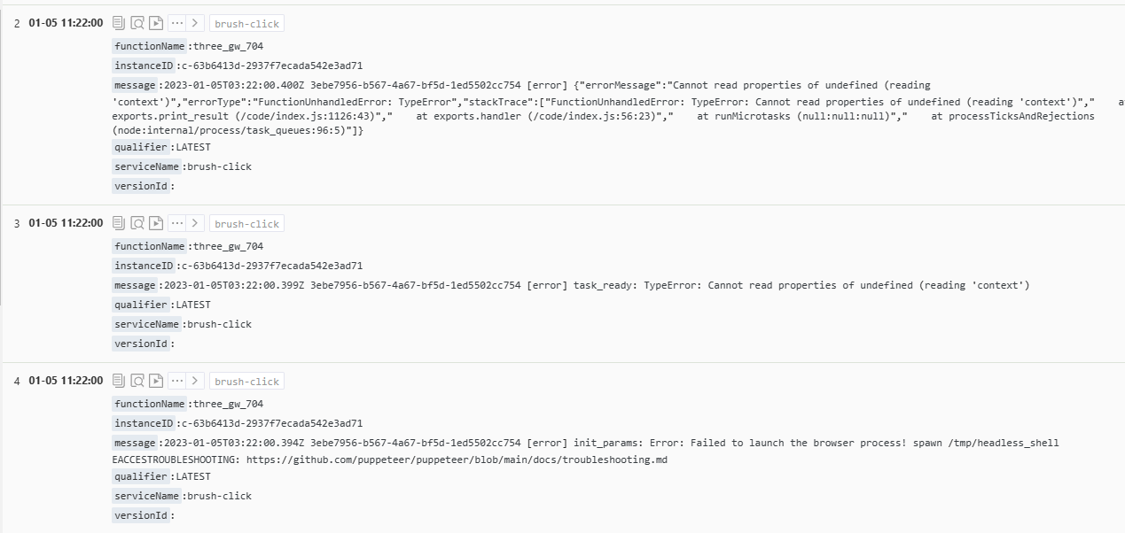Click the play icon on log entry 3
The image size is (1125, 533).
[156, 223]
